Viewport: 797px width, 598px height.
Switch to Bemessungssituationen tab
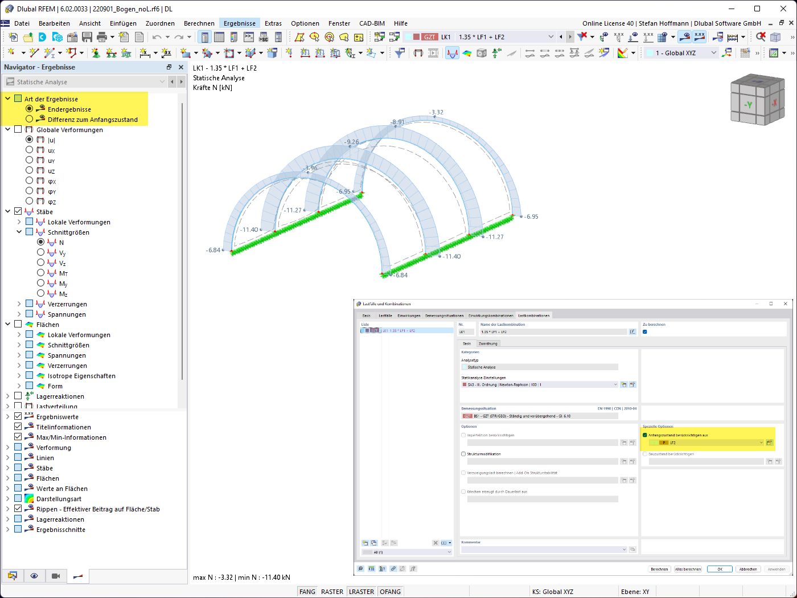pyautogui.click(x=445, y=316)
